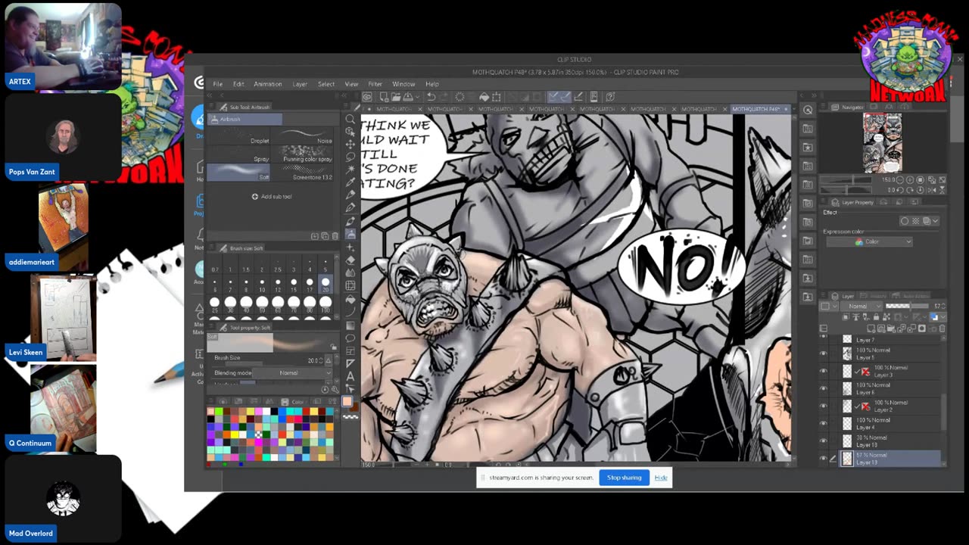Viewport: 969px width, 545px height.
Task: Adjust layer opacity stepper arrows
Action: point(944,306)
